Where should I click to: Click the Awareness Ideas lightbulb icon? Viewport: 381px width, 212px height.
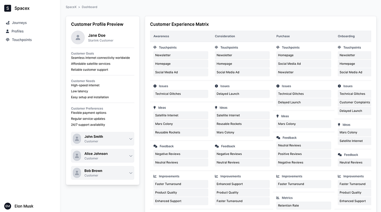coord(155,108)
